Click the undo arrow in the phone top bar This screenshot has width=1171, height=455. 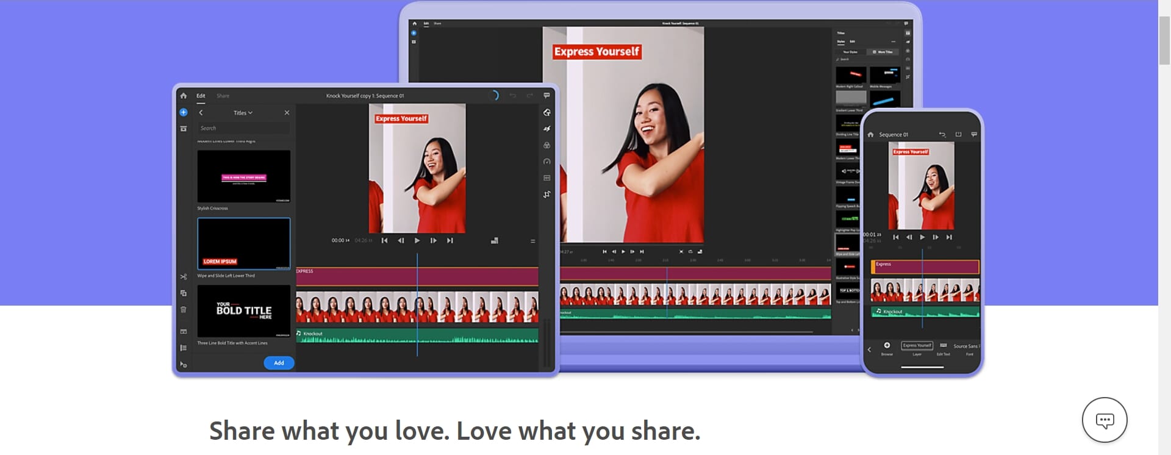tap(942, 135)
